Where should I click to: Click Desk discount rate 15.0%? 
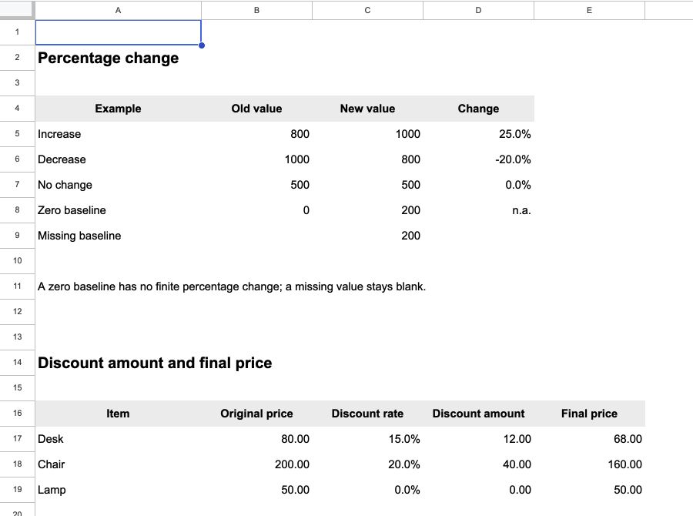click(368, 439)
